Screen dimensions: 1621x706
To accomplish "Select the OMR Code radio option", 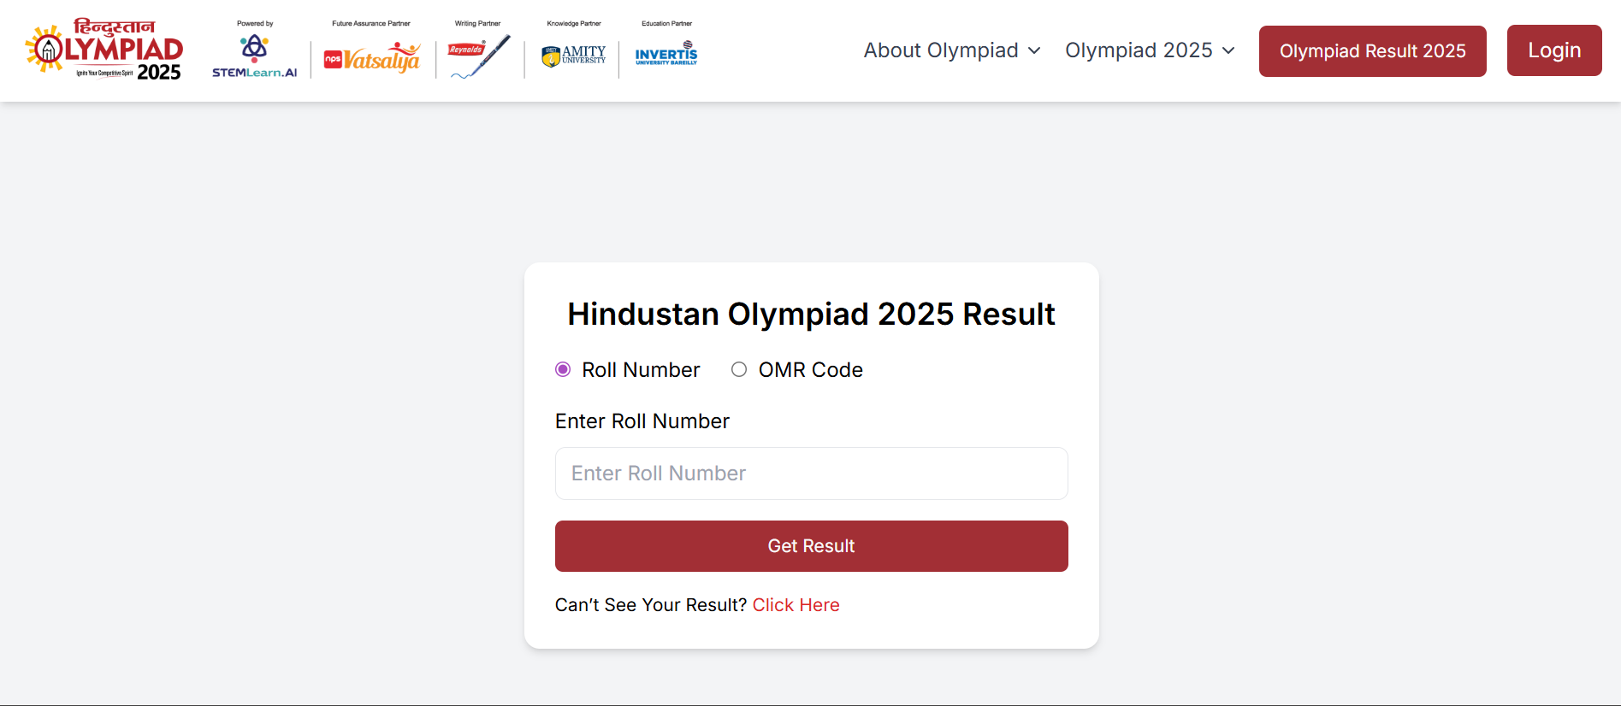I will pyautogui.click(x=739, y=369).
